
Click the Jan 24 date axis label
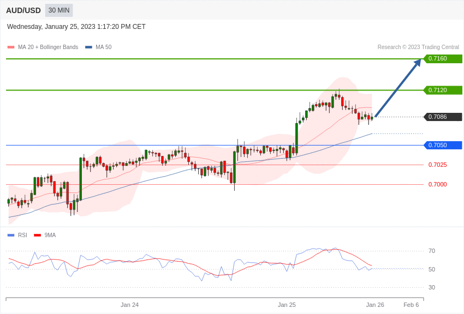coord(129,305)
